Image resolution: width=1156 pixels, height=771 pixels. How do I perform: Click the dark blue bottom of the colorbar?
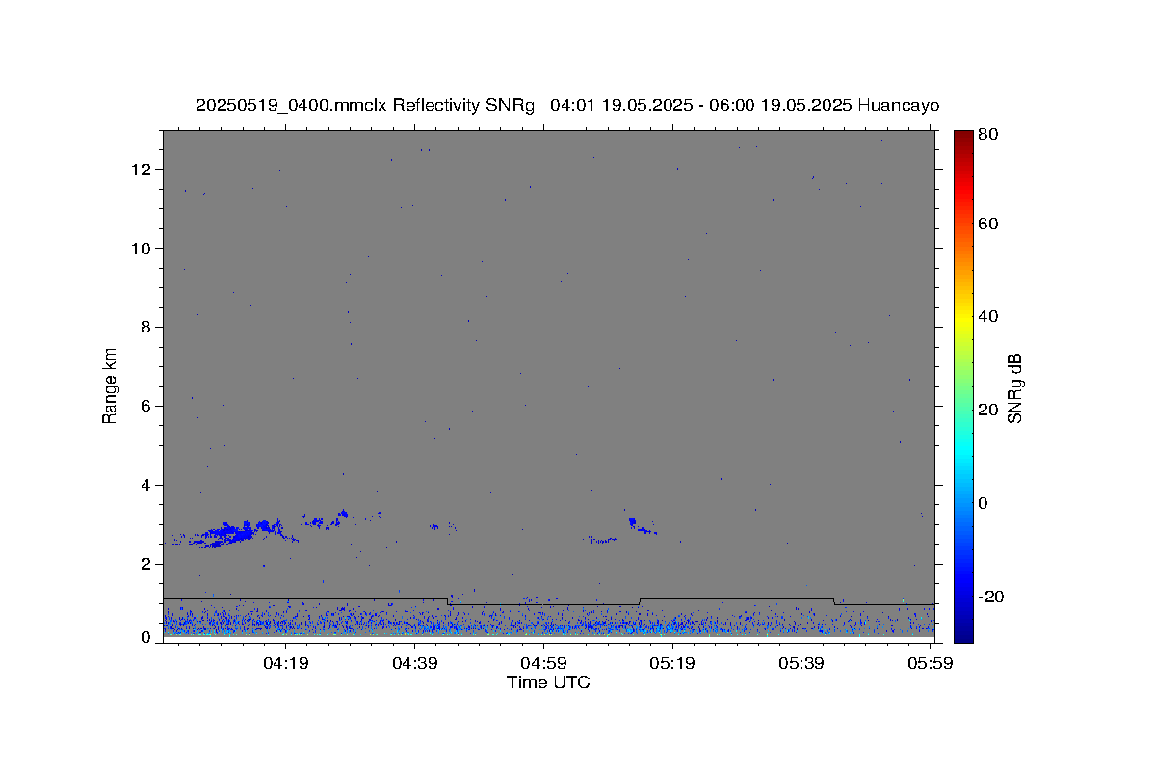[x=963, y=634]
